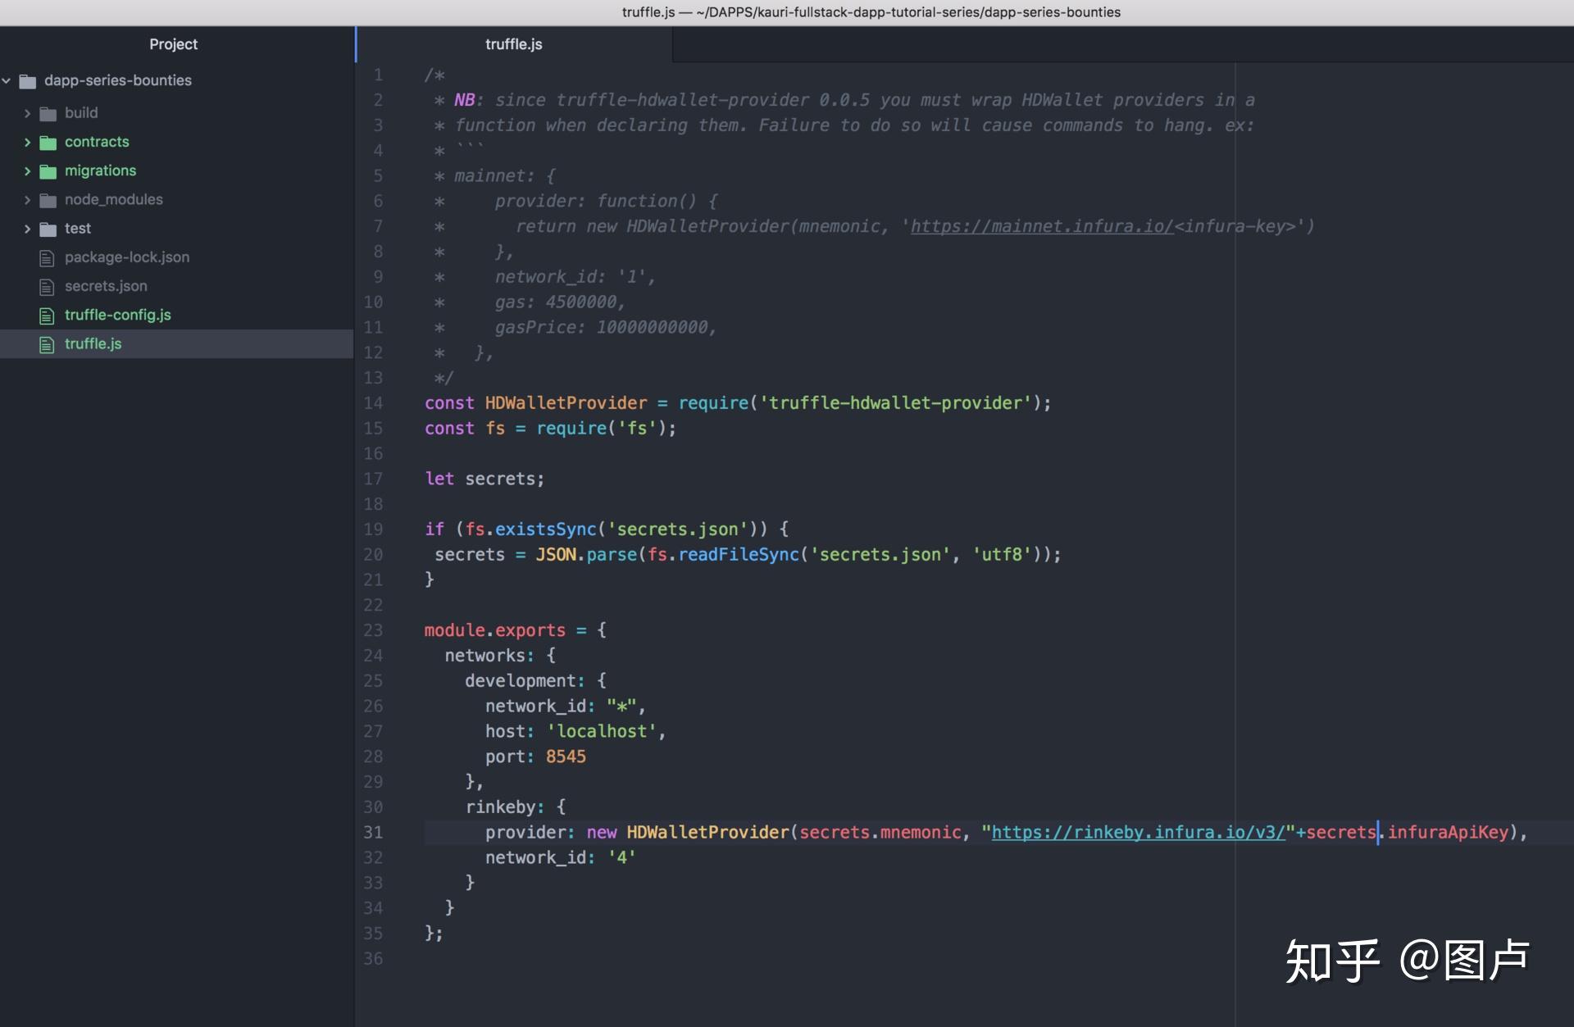1574x1027 pixels.
Task: Click the 'localhost' host value
Action: click(602, 731)
